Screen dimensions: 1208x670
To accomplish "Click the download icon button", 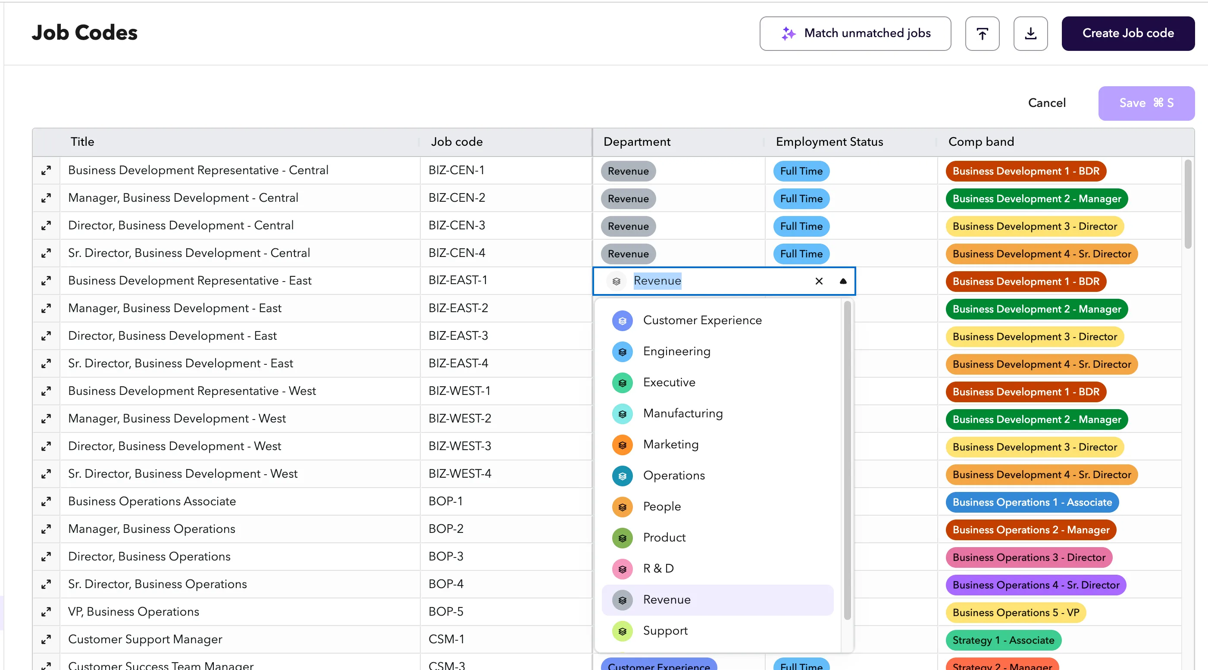I will (1030, 33).
